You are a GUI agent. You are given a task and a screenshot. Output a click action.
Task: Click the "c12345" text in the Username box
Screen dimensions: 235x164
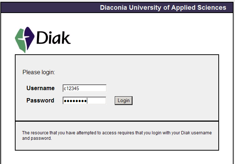pyautogui.click(x=71, y=88)
